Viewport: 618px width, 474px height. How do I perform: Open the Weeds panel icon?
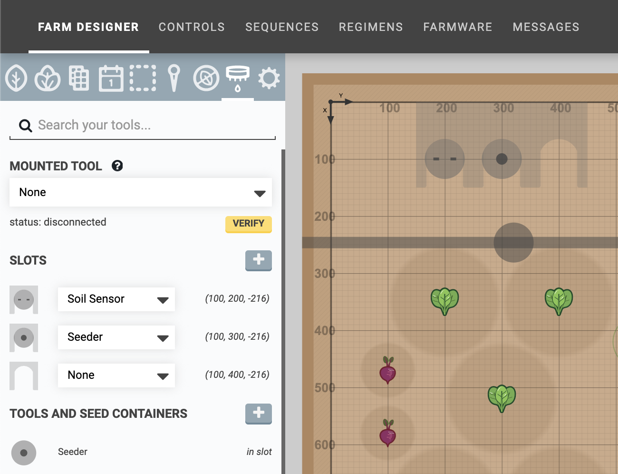[206, 78]
